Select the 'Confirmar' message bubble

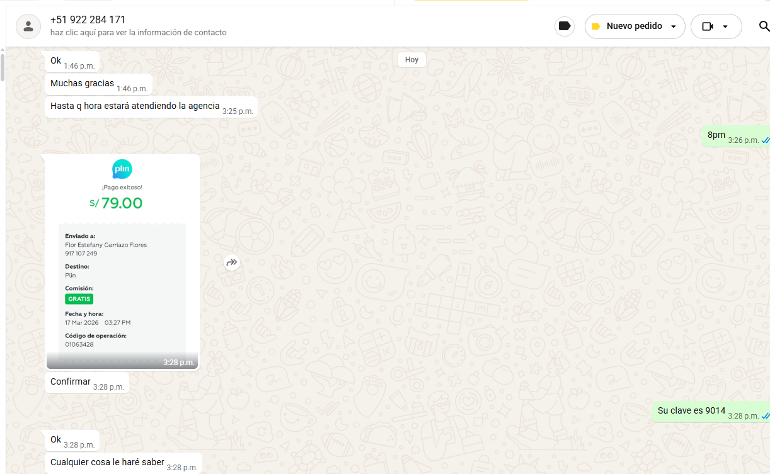71,382
